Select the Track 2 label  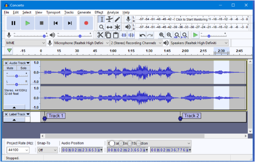pos(192,116)
